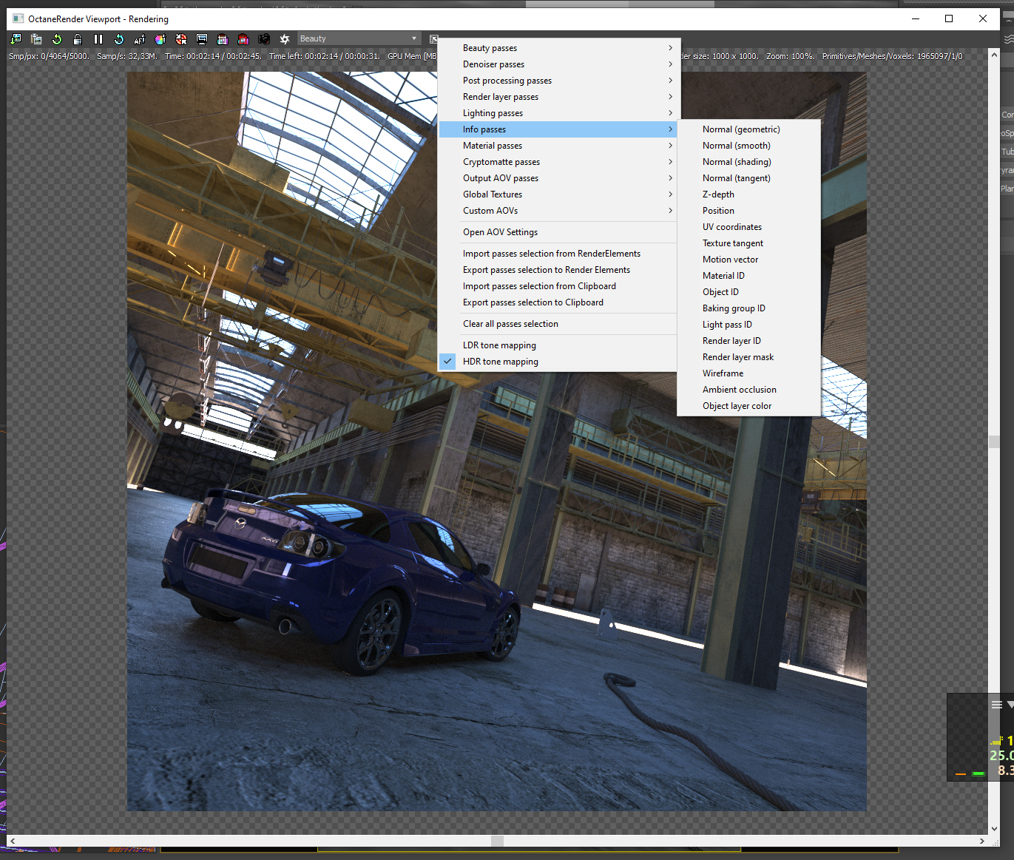Expand the Cryptomatte passes submenu
This screenshot has height=860, width=1014.
558,162
